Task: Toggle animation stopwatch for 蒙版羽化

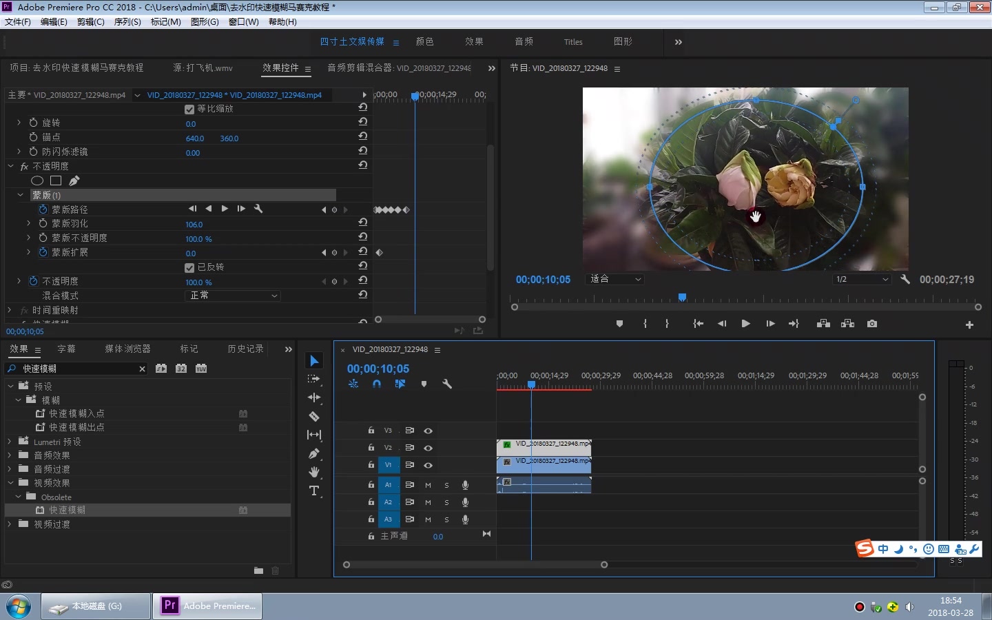Action: 43,223
